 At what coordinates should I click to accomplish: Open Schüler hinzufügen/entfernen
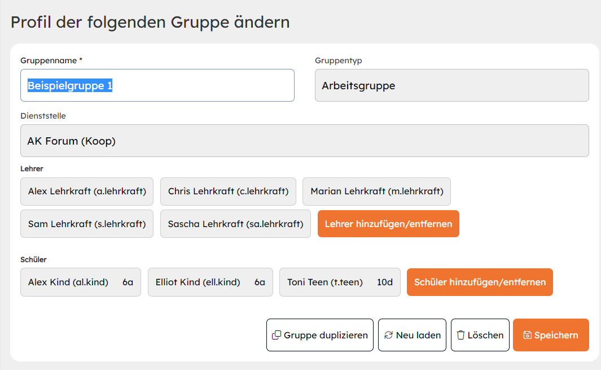480,282
